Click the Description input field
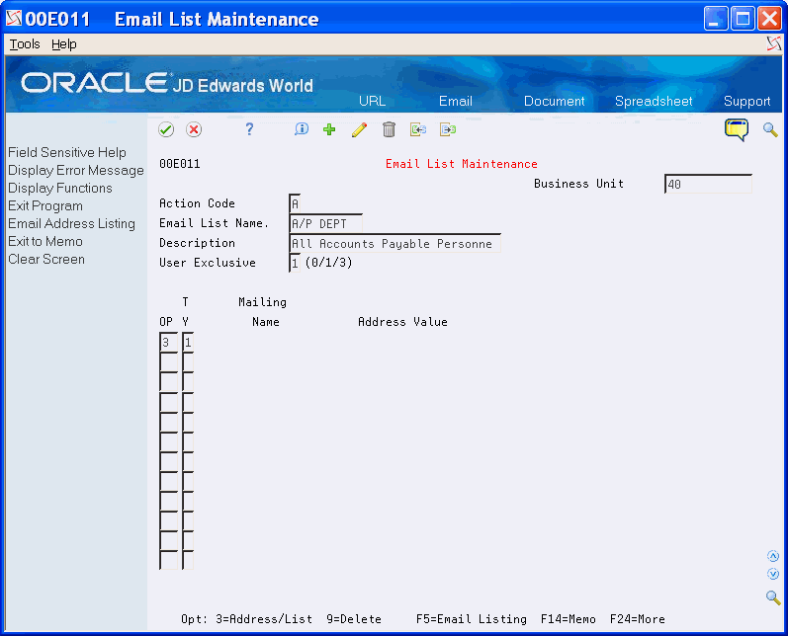The image size is (788, 636). (395, 244)
